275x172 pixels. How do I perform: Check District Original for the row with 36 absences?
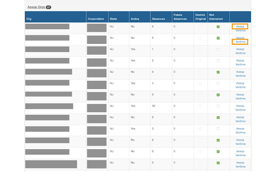point(200,106)
